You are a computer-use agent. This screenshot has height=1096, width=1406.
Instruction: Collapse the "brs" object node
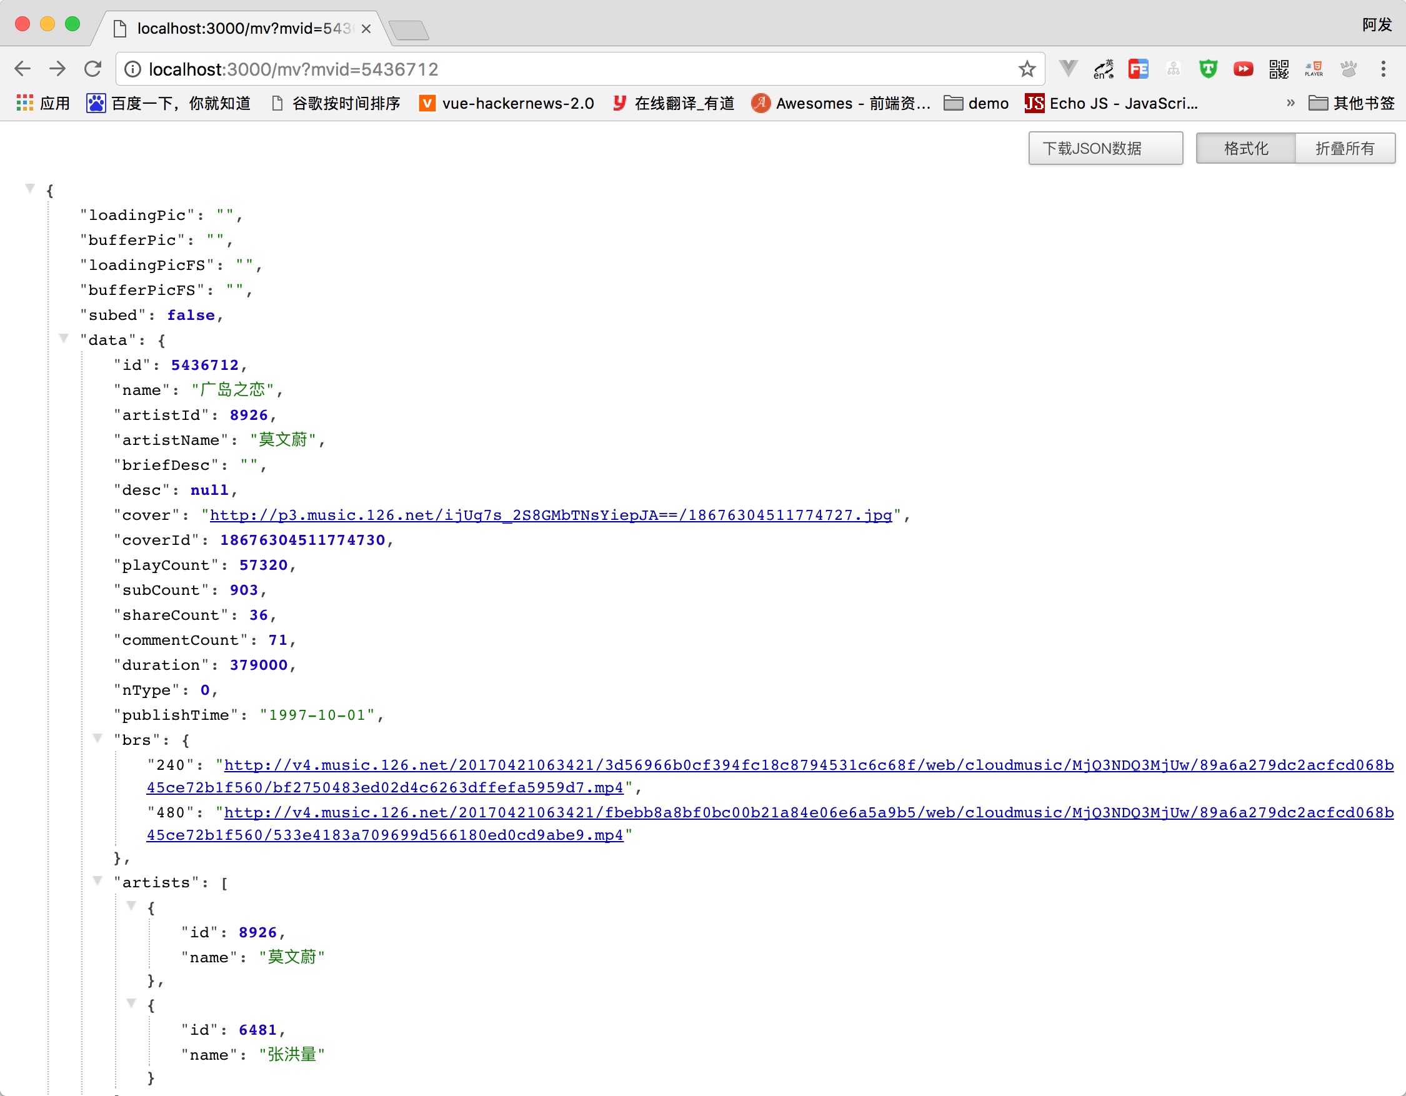coord(98,739)
